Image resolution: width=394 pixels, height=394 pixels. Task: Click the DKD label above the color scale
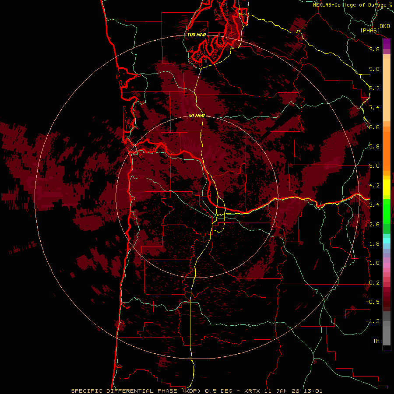(385, 26)
